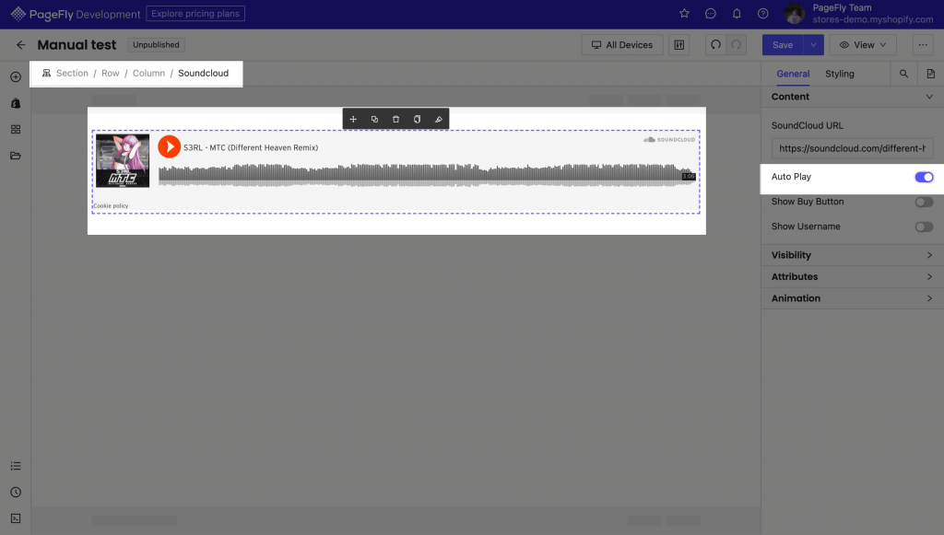Play the SoundCloud track
Viewport: 944px width, 535px height.
170,146
